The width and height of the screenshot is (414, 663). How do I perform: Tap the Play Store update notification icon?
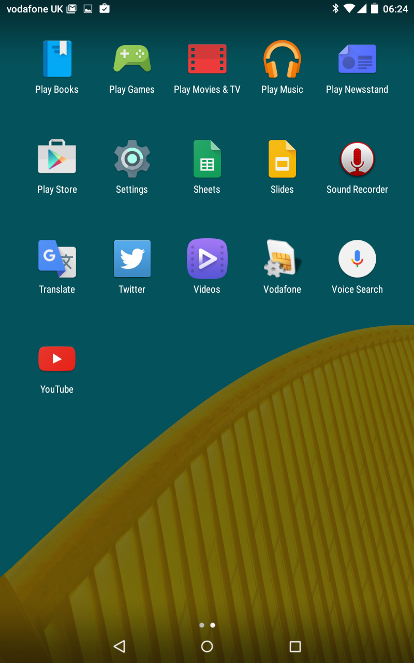point(105,8)
